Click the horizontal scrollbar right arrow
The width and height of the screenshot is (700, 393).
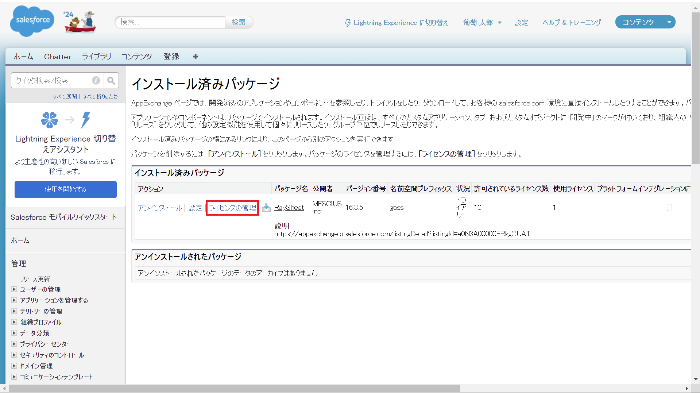[687, 389]
